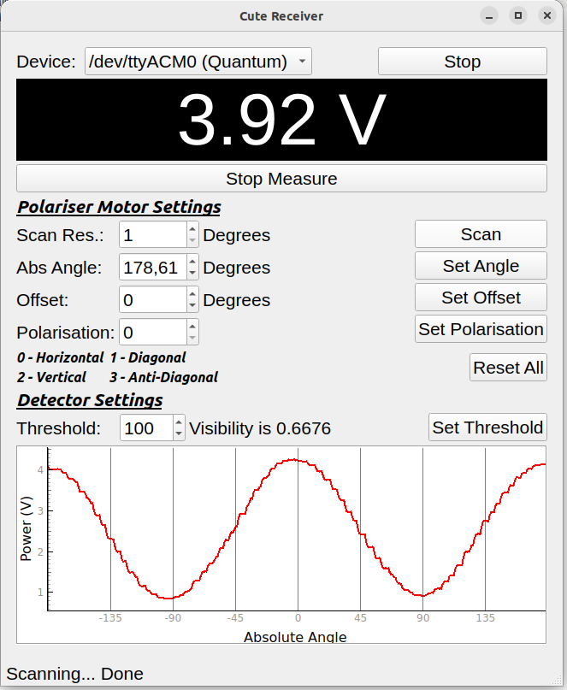Start a scan with Scan button
This screenshot has height=690, width=567.
[481, 234]
